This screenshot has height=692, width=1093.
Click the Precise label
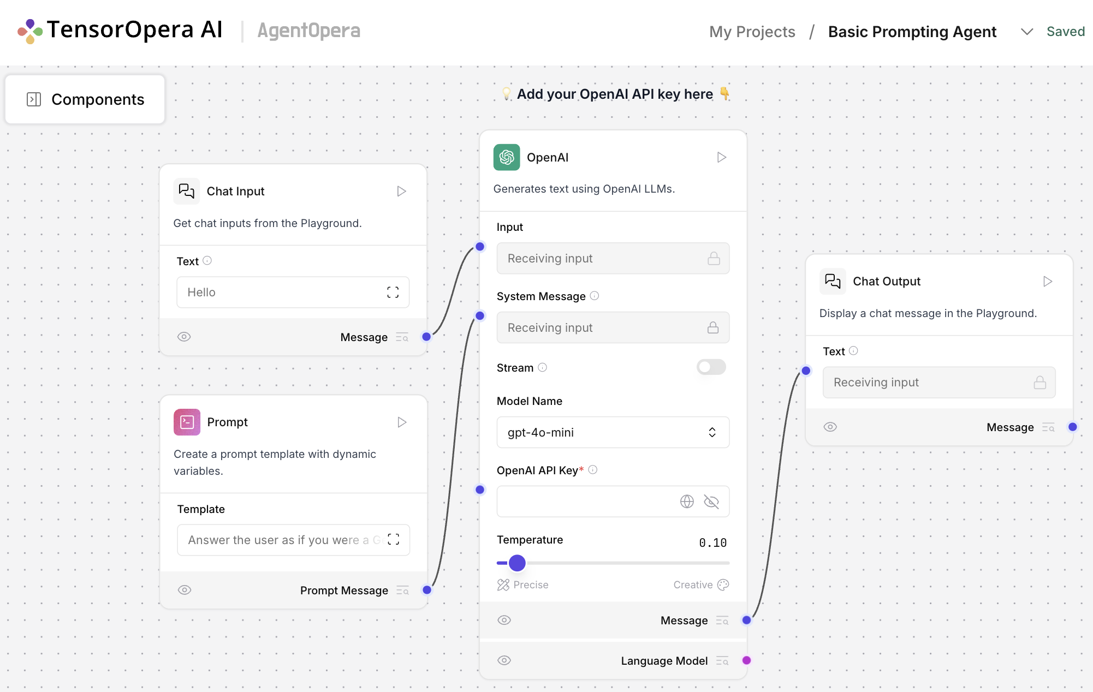coord(531,584)
